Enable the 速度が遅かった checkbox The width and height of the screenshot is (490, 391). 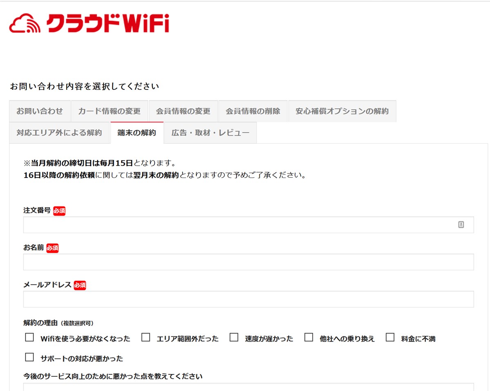tap(234, 338)
